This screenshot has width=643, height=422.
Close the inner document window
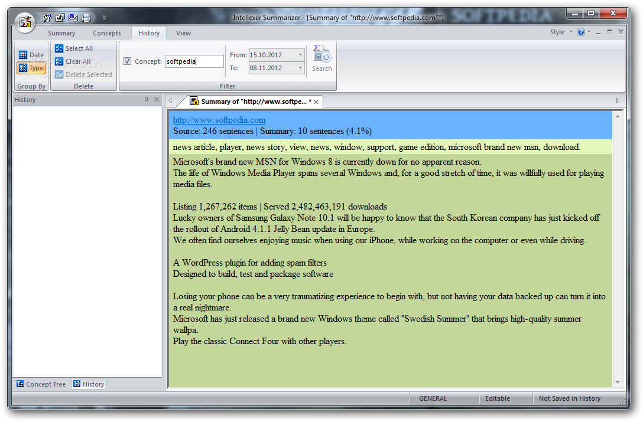click(621, 32)
